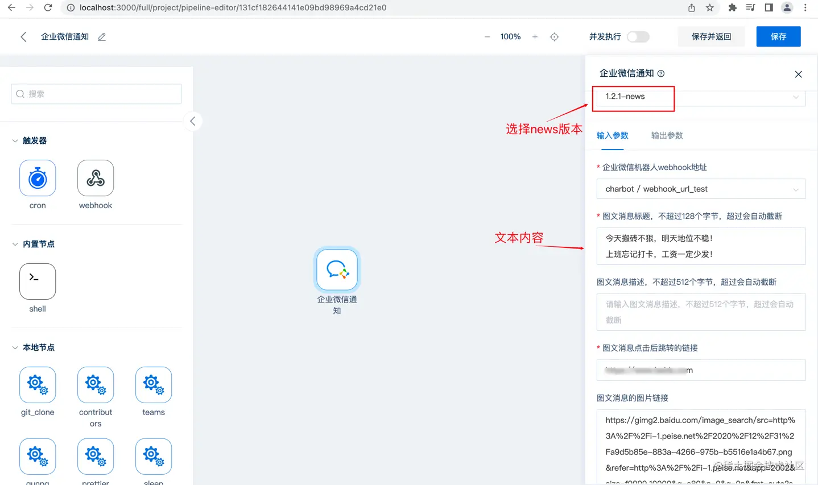Pick the prettier local node
818x485 pixels.
[96, 457]
